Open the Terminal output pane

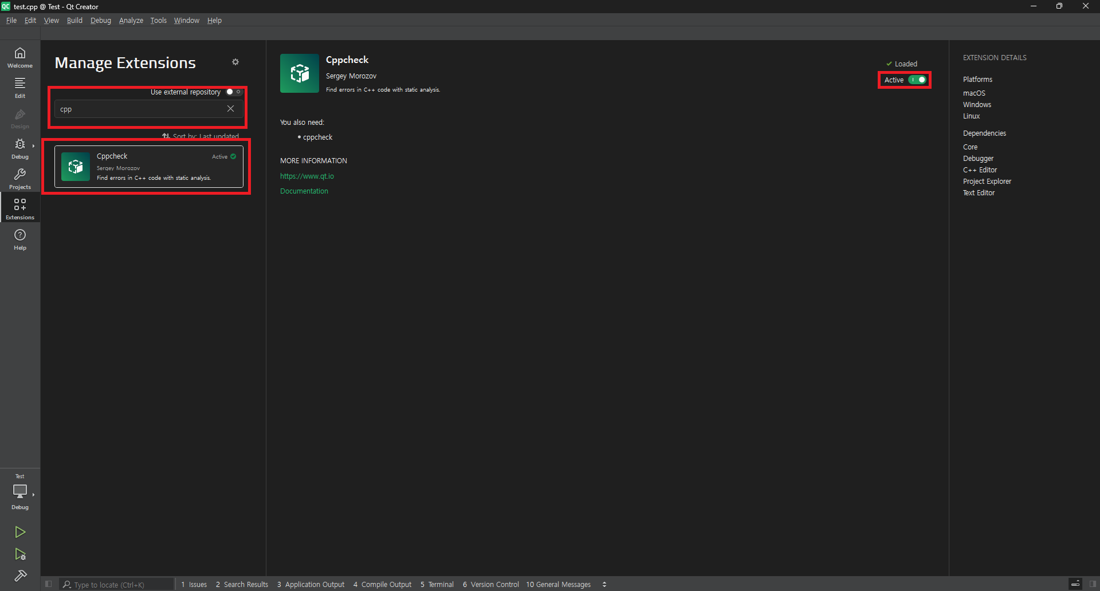437,584
